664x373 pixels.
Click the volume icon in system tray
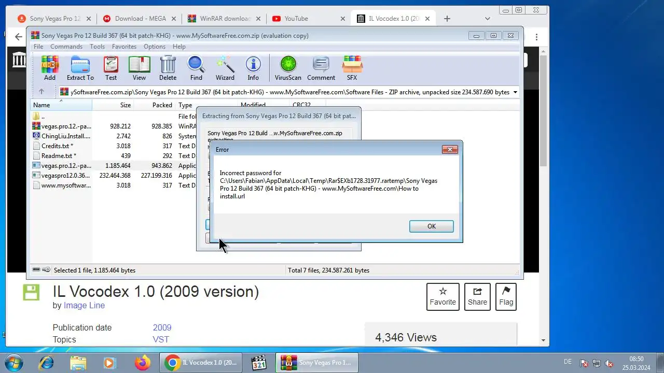610,364
